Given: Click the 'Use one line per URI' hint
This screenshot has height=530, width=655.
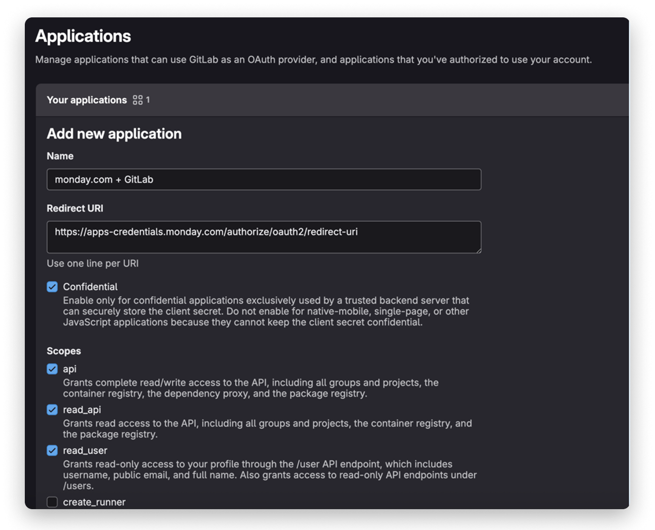Looking at the screenshot, I should tap(93, 264).
